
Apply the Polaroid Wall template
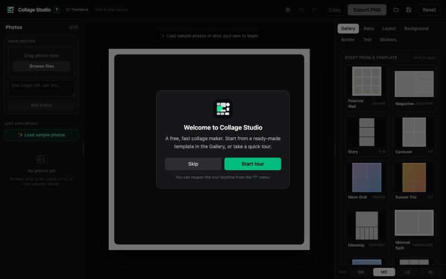point(367,87)
